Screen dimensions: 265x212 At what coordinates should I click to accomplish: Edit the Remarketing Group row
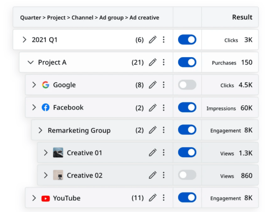[x=153, y=130]
